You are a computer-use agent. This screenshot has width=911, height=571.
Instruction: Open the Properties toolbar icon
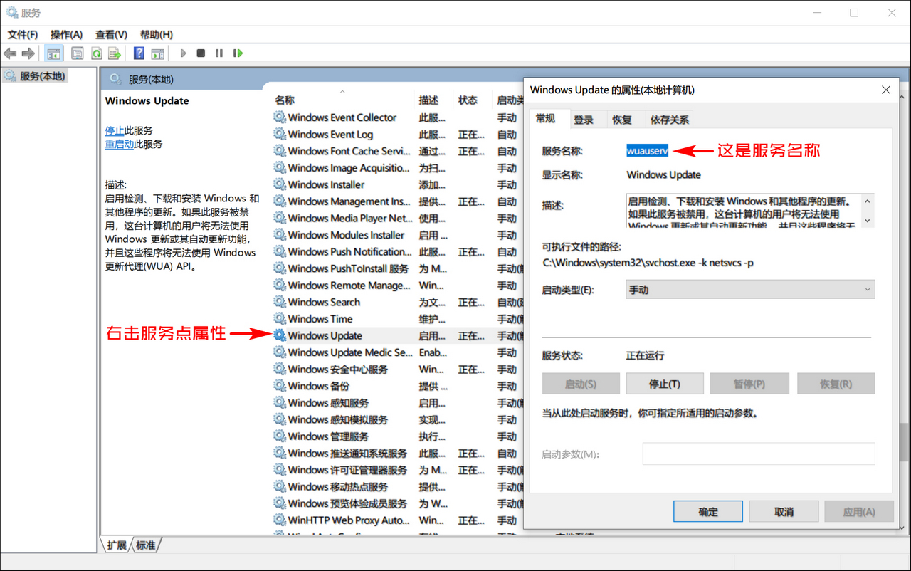pos(78,53)
